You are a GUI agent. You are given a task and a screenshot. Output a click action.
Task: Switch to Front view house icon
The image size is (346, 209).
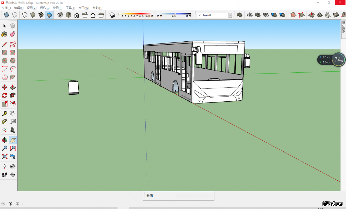click(77, 15)
